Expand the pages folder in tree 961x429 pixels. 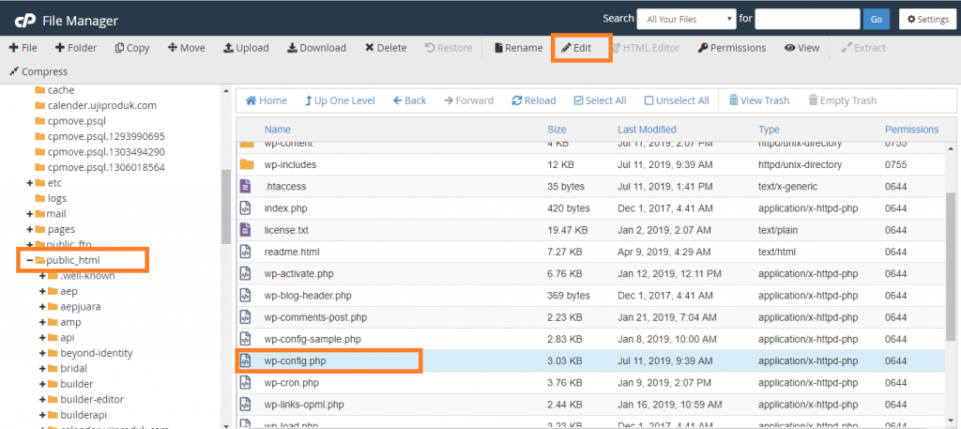point(29,229)
